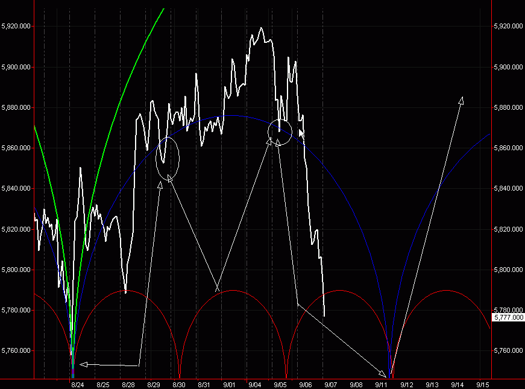Screen dimensions: 525x389
Task: Choose the 9/14 date label
Action: (x=457, y=385)
